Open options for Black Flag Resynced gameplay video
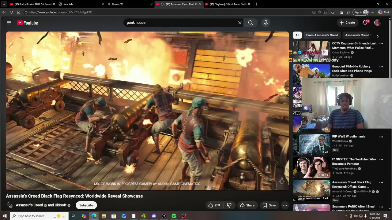This screenshot has height=220, width=392. (381, 183)
